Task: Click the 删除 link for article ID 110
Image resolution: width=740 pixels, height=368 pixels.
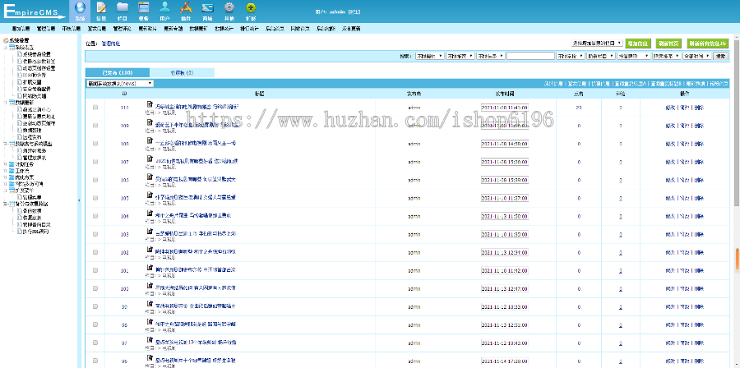Action: [x=698, y=108]
